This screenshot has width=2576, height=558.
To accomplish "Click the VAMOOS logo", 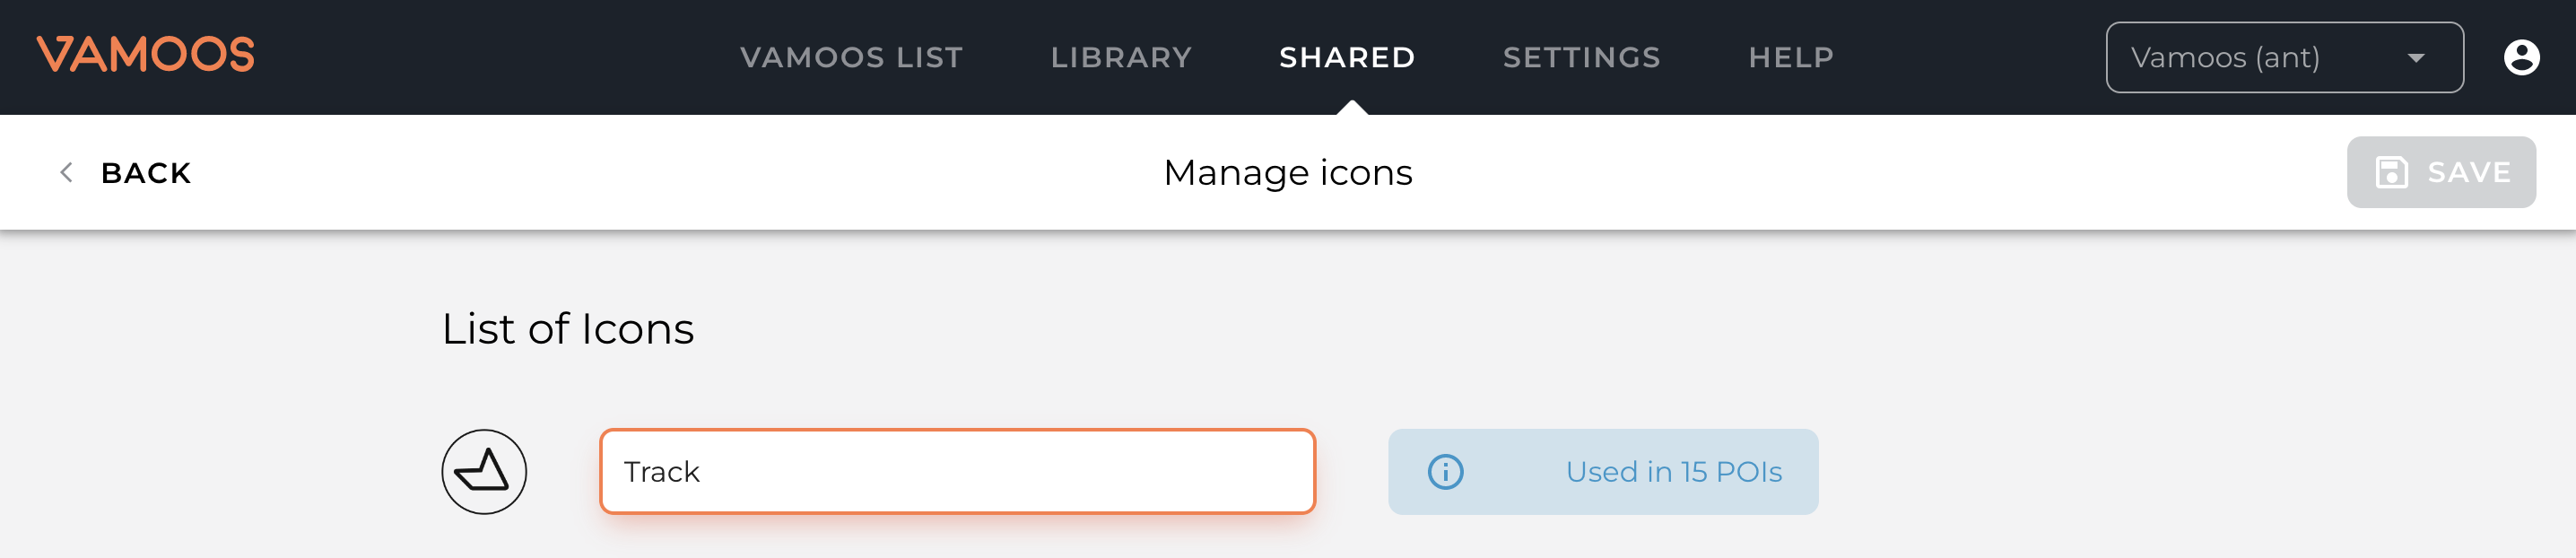I will pyautogui.click(x=145, y=55).
